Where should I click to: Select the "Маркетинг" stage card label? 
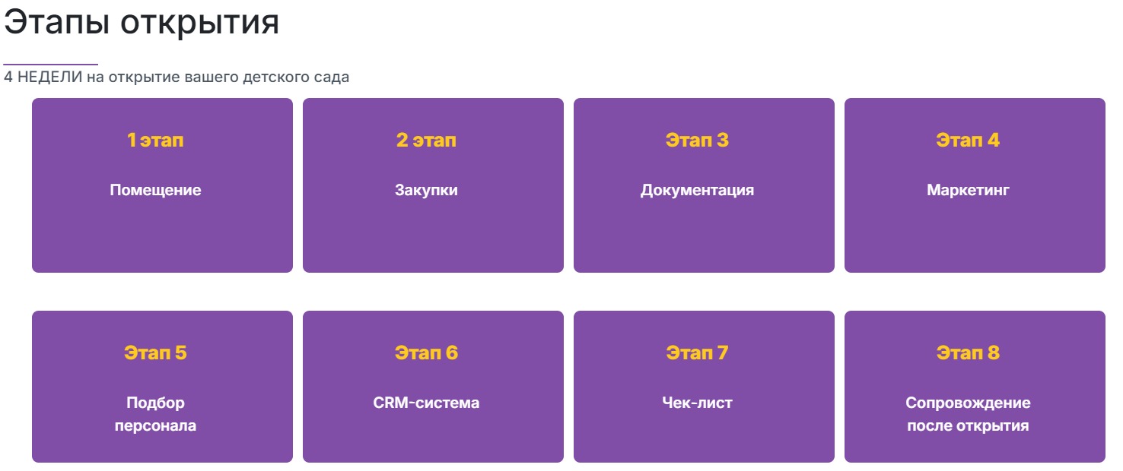pyautogui.click(x=968, y=190)
